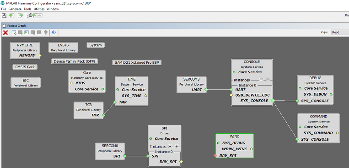The width and height of the screenshot is (349, 168).
Task: Click the Import configuration icon next to Save
Action: pos(11,15)
